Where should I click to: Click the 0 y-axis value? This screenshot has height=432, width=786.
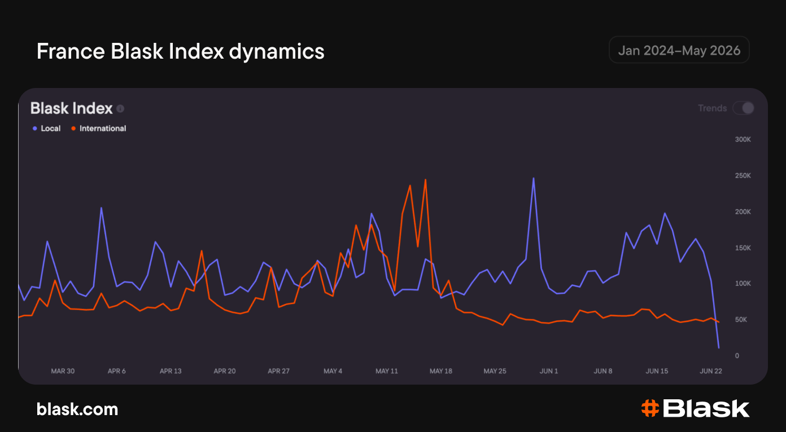coord(737,356)
